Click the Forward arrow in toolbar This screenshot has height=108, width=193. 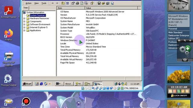click(x=57, y=3)
